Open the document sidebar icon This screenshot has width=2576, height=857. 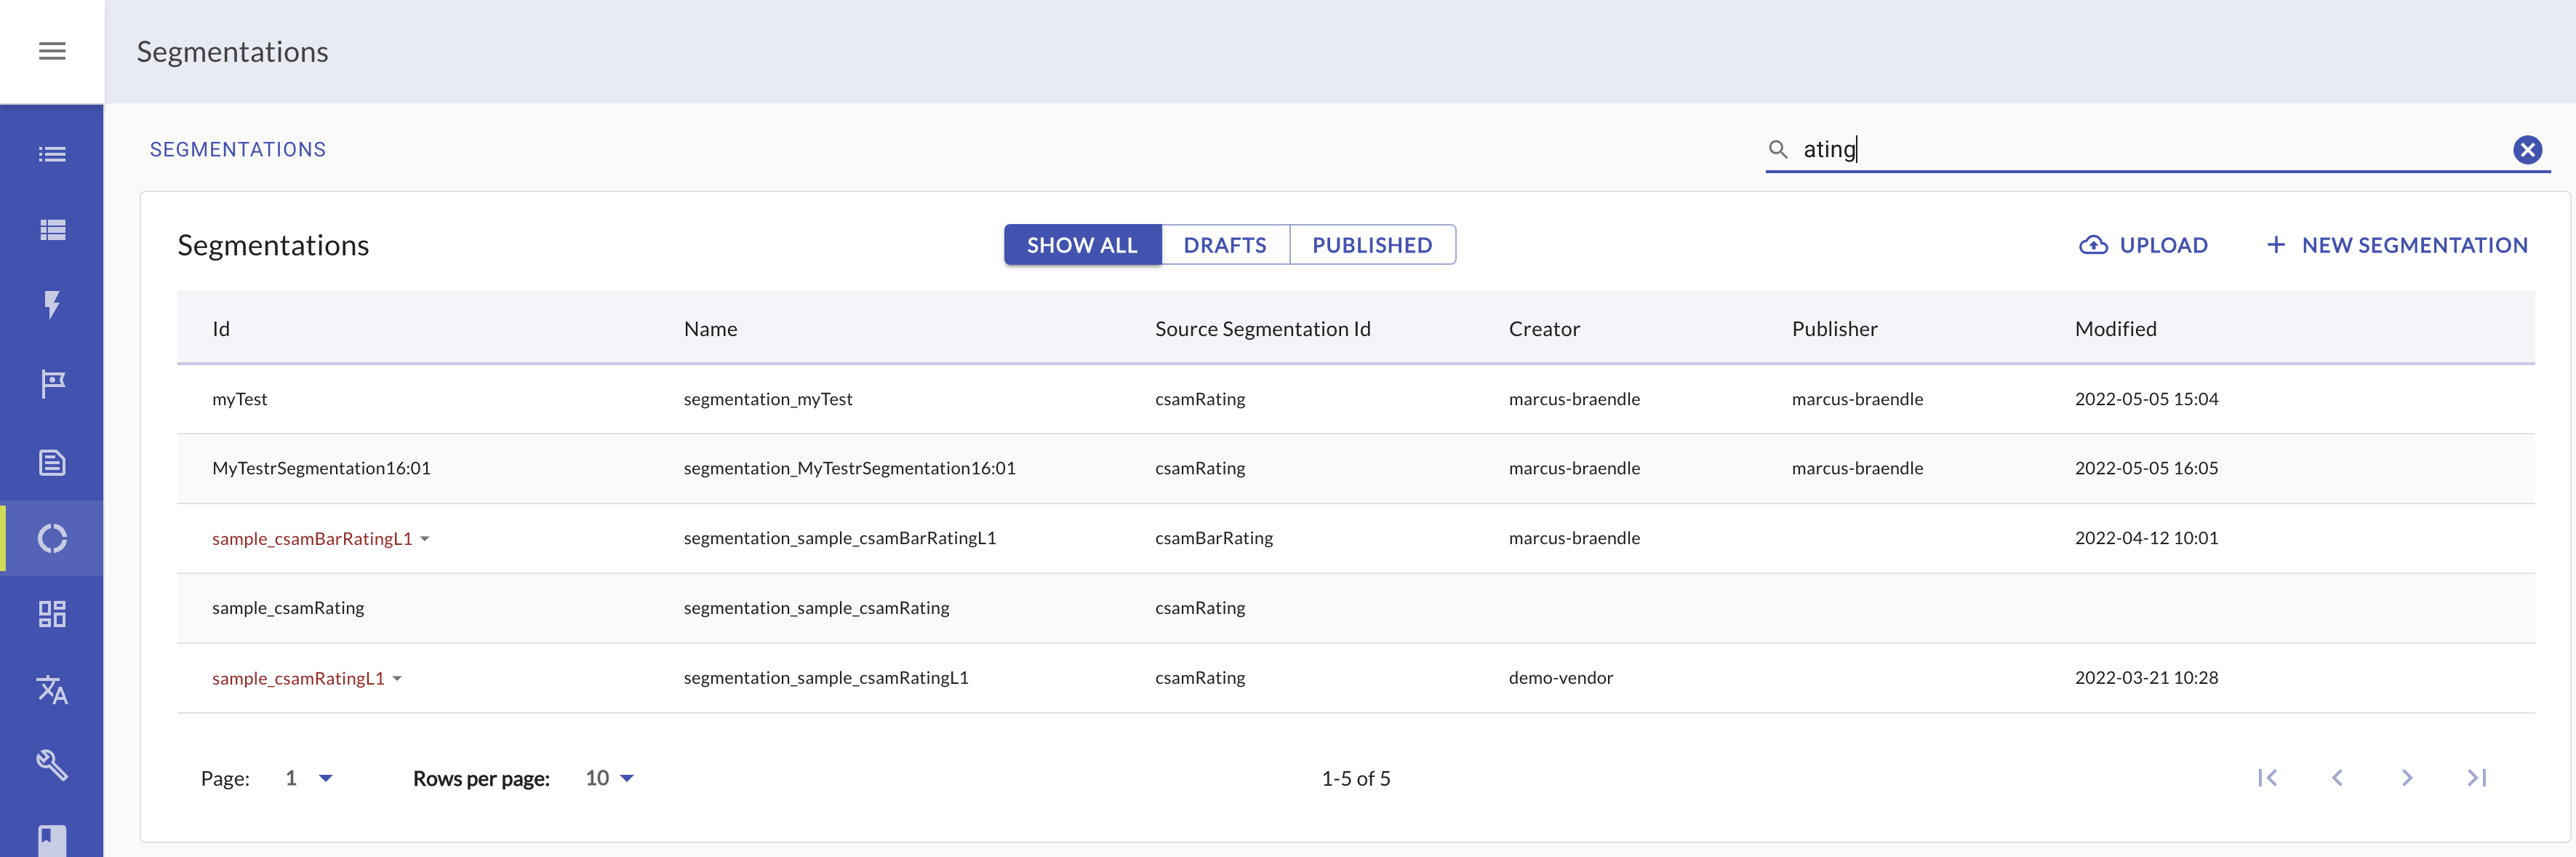(52, 462)
